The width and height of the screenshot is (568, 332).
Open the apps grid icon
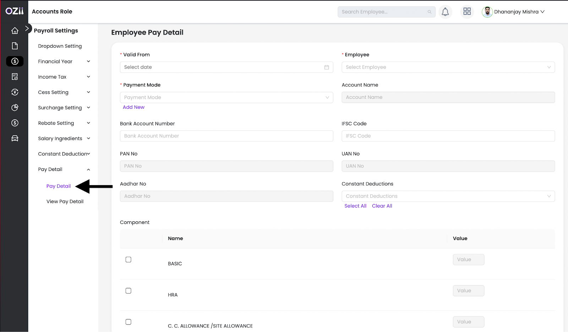coord(467,12)
